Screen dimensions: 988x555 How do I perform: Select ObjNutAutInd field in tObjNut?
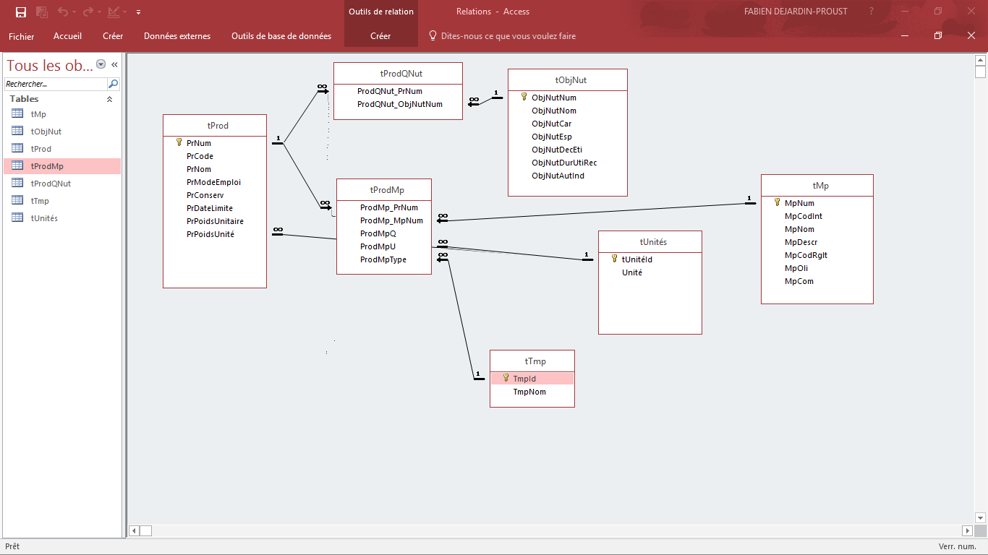(x=558, y=176)
